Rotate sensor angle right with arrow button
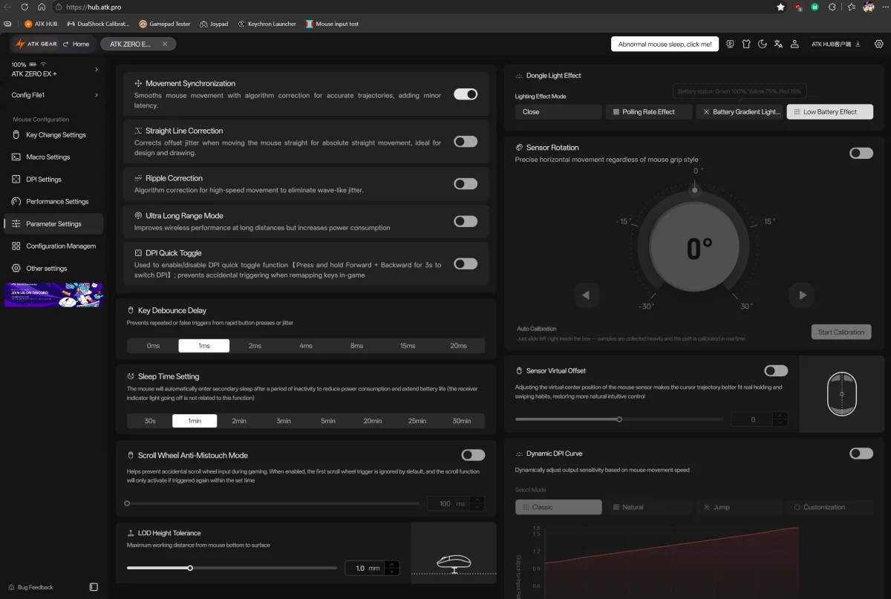 point(802,295)
